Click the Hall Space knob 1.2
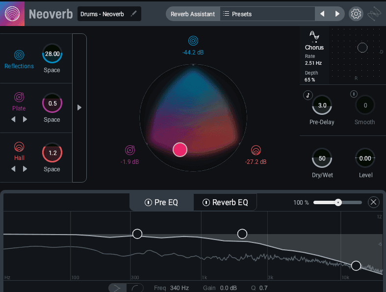This screenshot has width=386, height=292. point(52,153)
